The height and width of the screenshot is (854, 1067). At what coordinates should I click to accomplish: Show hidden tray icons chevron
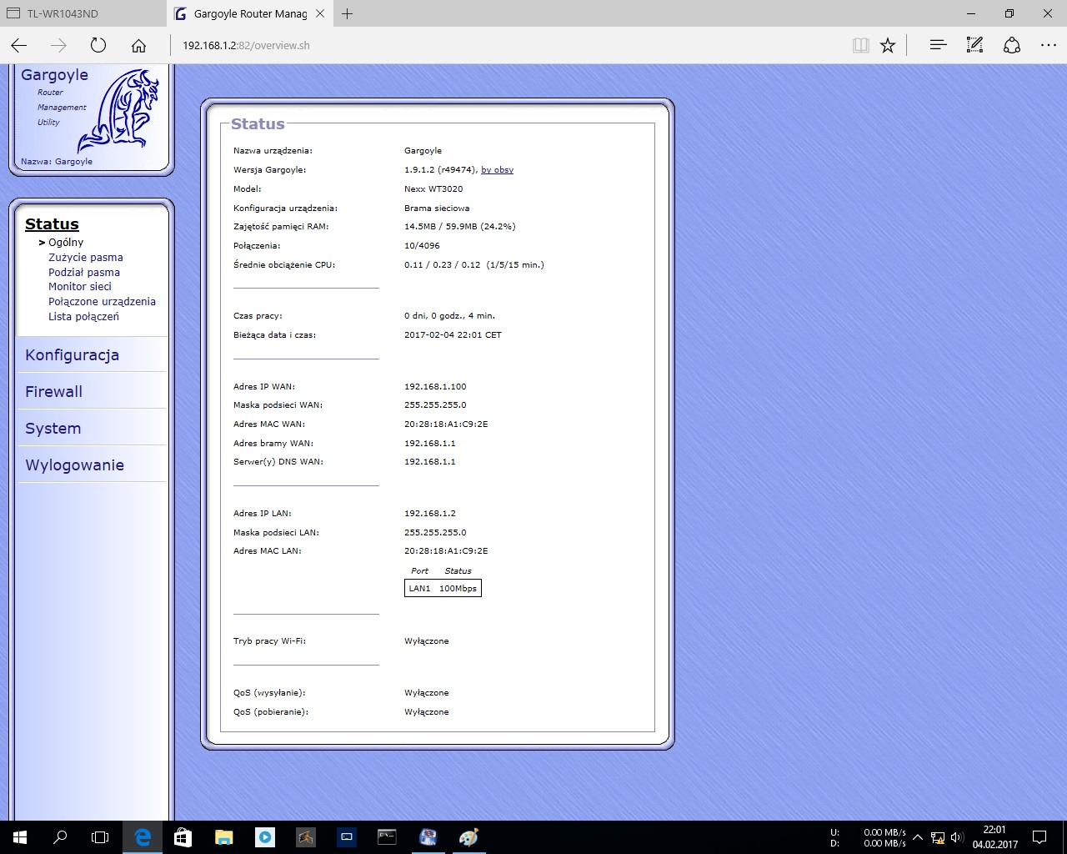coord(918,837)
